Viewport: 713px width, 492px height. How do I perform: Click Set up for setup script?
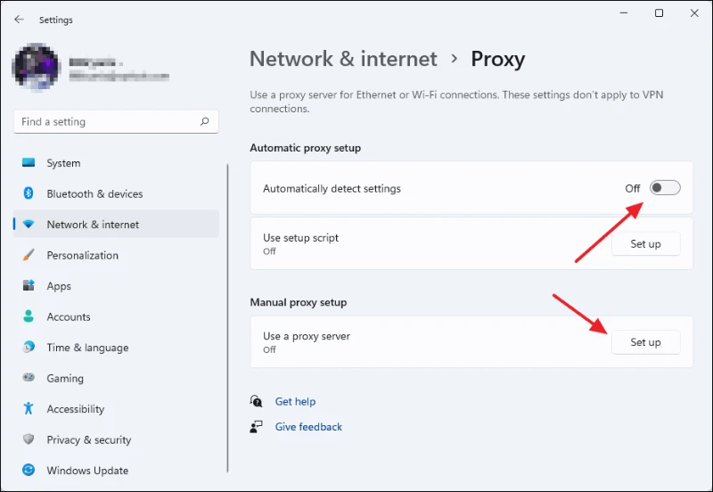pos(645,243)
